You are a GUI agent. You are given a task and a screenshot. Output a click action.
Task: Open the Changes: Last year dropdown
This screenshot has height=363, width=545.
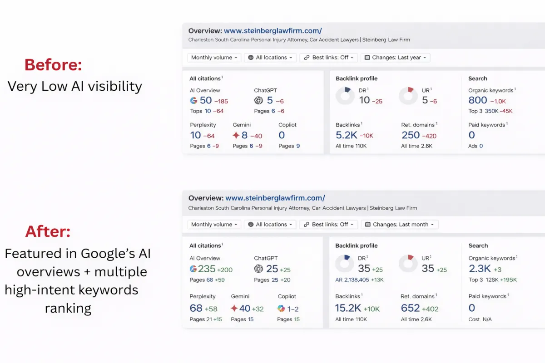[396, 58]
